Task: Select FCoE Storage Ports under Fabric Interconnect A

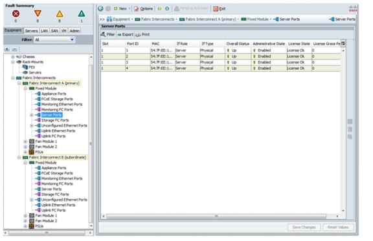Action: click(x=57, y=99)
